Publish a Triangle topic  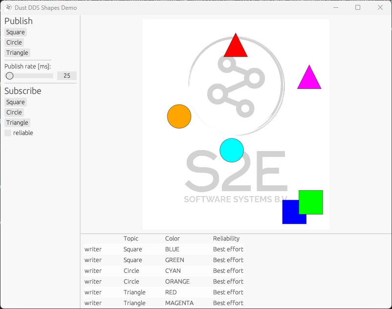click(x=17, y=52)
